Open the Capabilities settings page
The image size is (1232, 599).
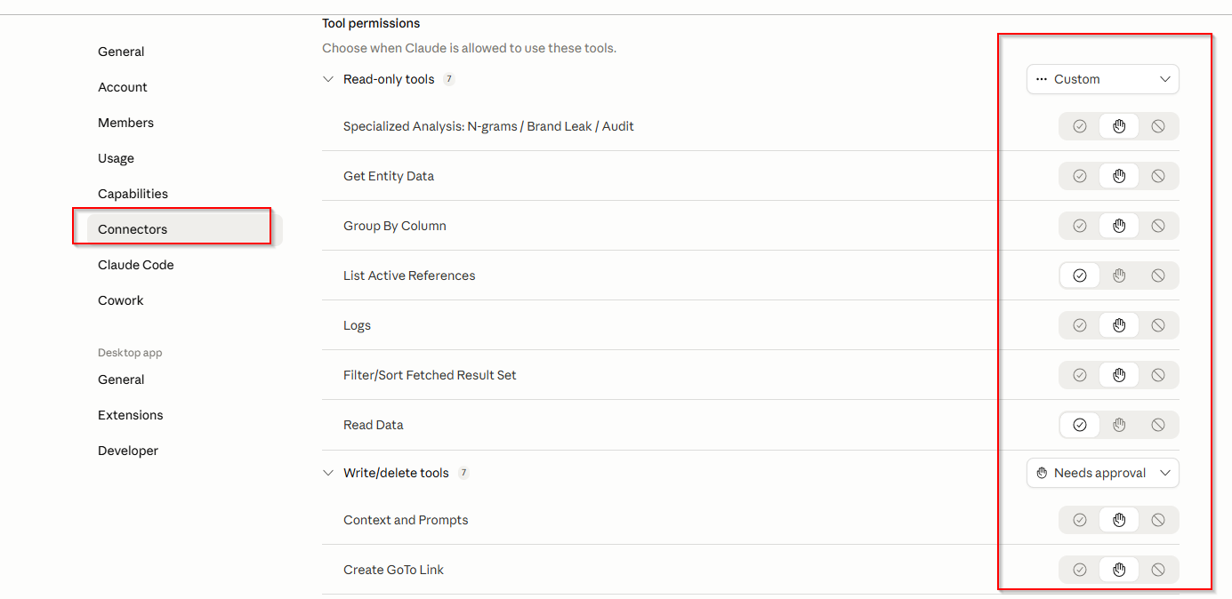[x=133, y=194]
